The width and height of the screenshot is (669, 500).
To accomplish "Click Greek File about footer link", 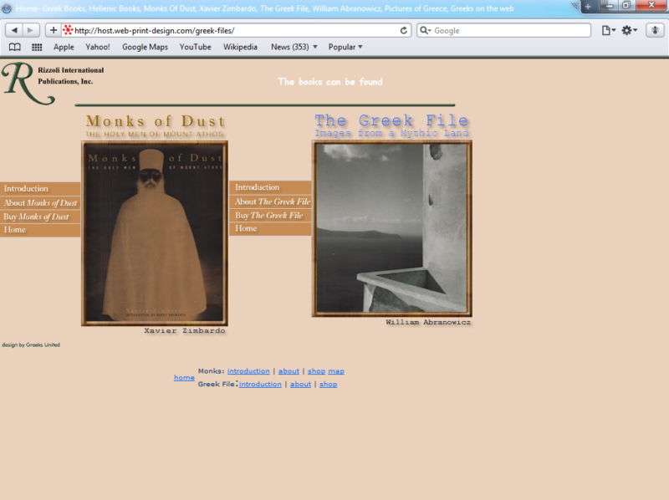I will [x=300, y=384].
